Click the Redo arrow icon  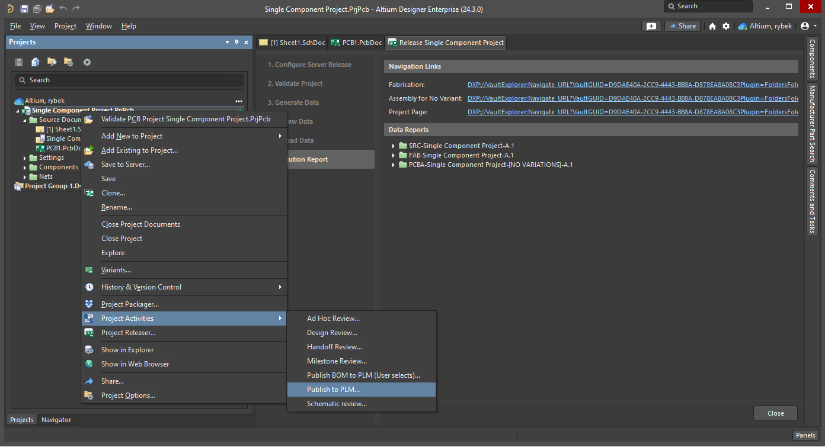pos(76,8)
